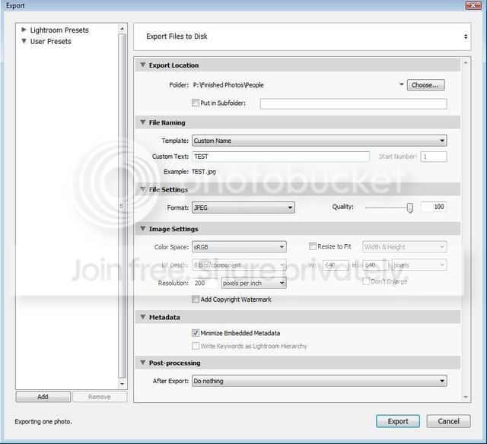Toggle Write Keywords as Lightroom Hierarchy
Screen dimensions: 487x444
click(x=196, y=346)
